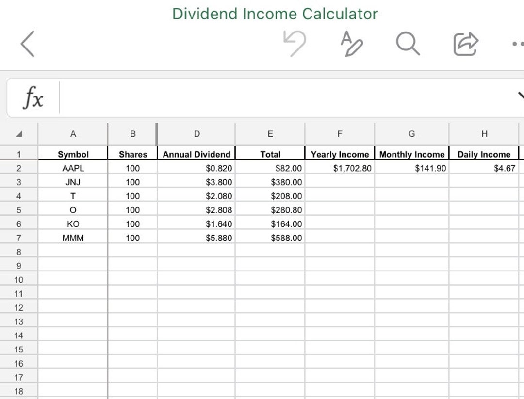Screen dimensions: 524x399
Task: Select the $5.880 Annual Dividend cell
Action: click(x=196, y=238)
